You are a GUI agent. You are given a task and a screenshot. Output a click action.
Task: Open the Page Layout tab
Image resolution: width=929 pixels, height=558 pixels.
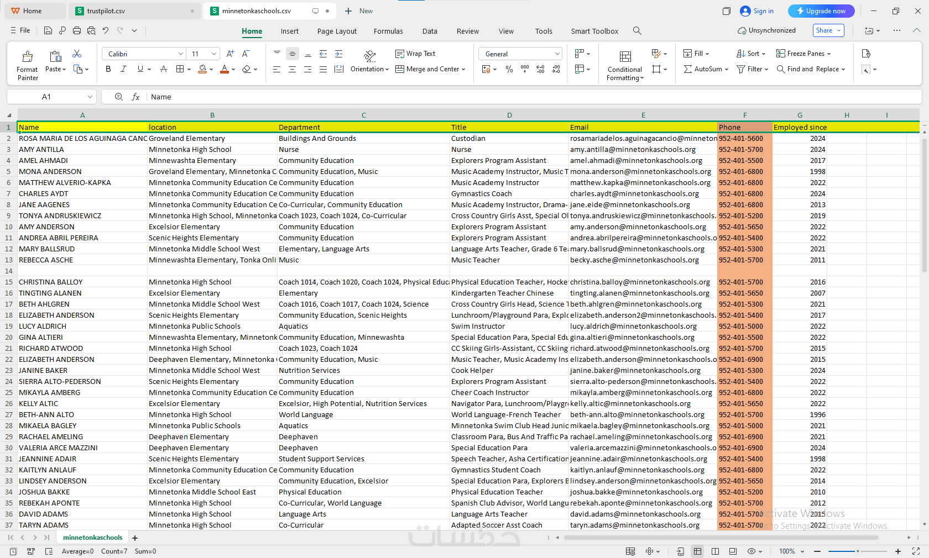[x=337, y=31]
